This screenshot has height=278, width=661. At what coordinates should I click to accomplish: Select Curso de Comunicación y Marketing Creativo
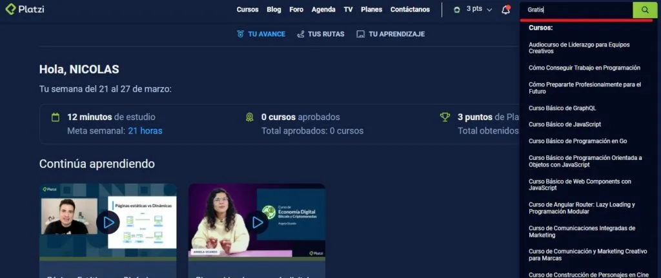(587, 255)
